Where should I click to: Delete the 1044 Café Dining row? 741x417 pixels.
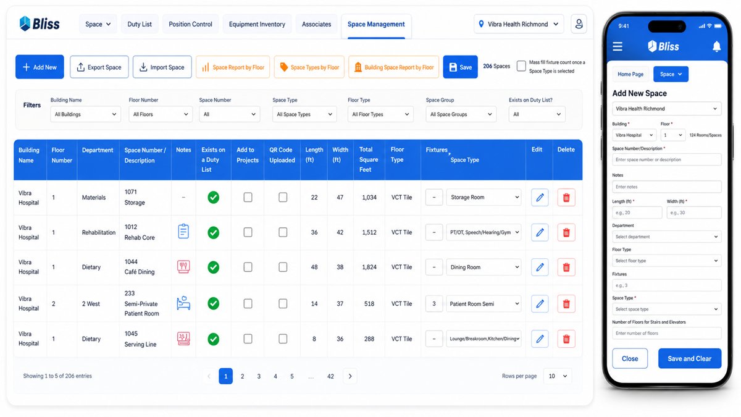pyautogui.click(x=566, y=267)
